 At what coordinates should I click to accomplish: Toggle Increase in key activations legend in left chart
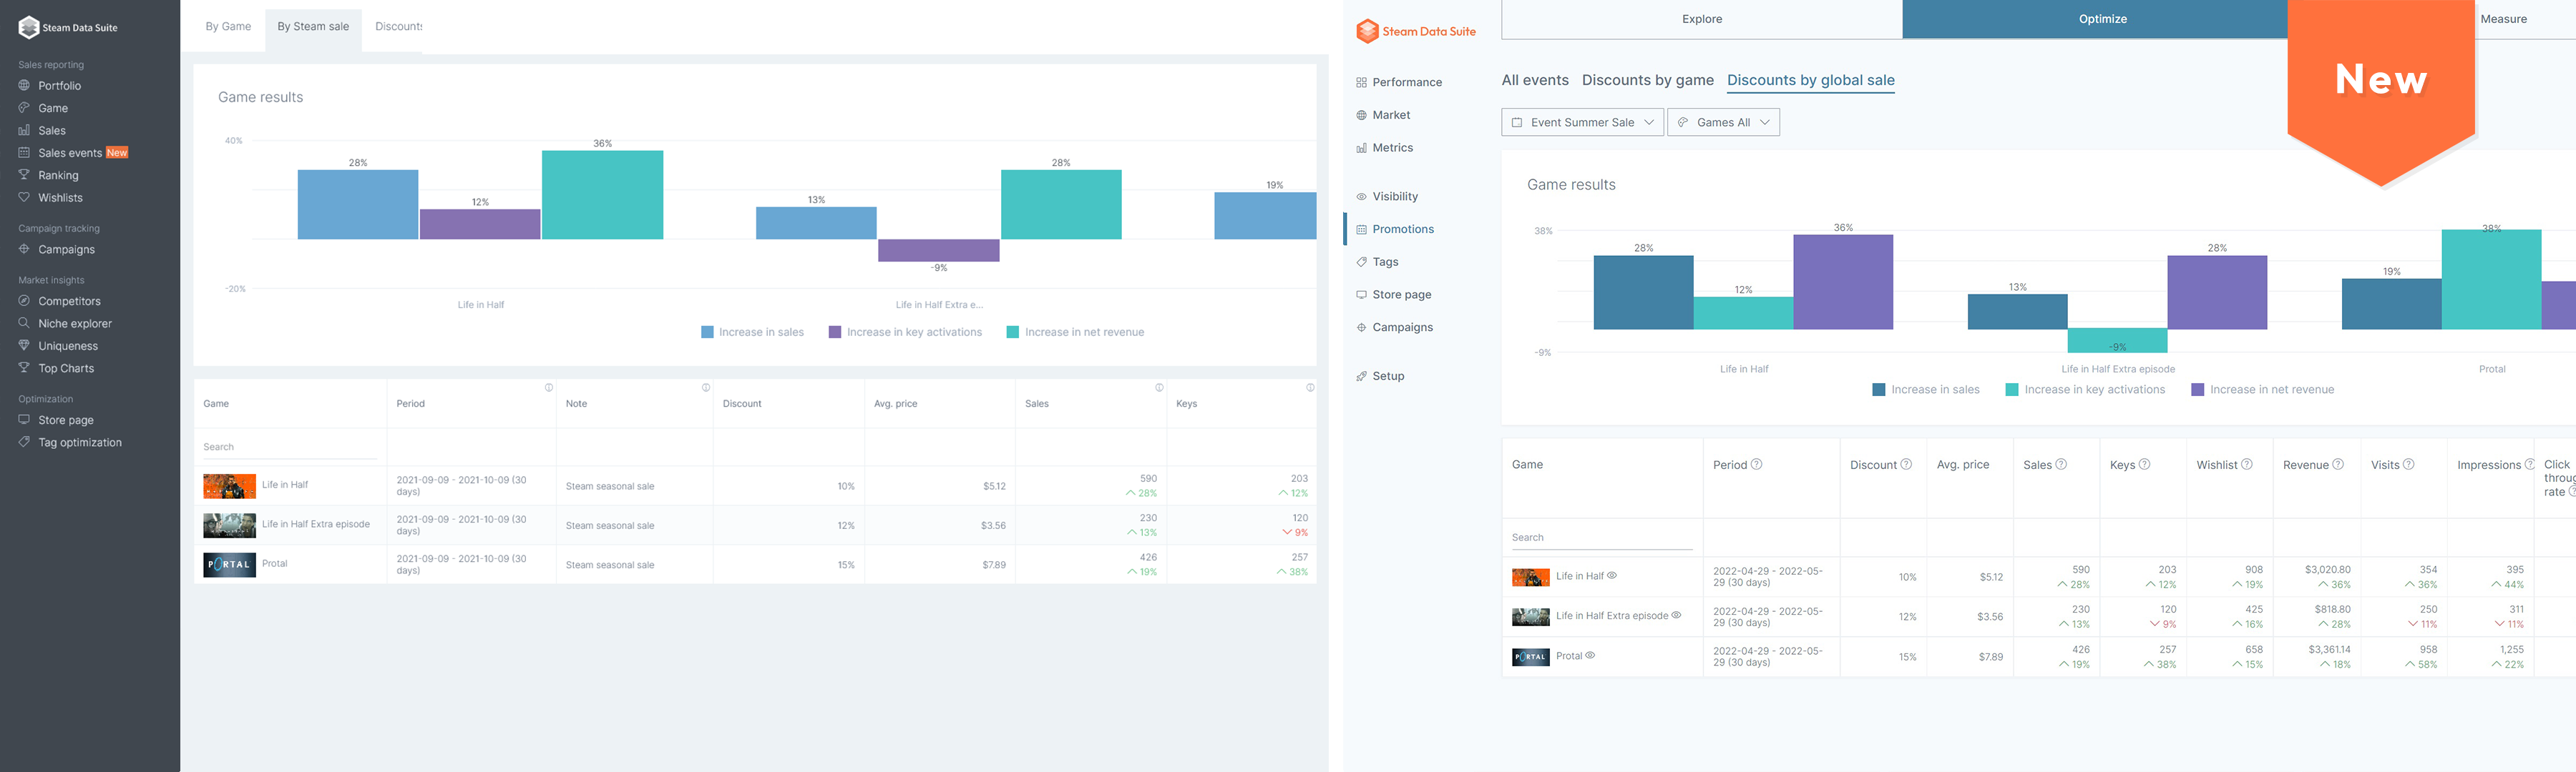(905, 332)
